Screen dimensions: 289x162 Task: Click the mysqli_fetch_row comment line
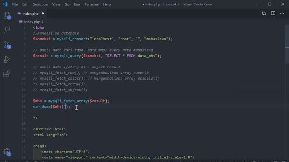(x=91, y=73)
